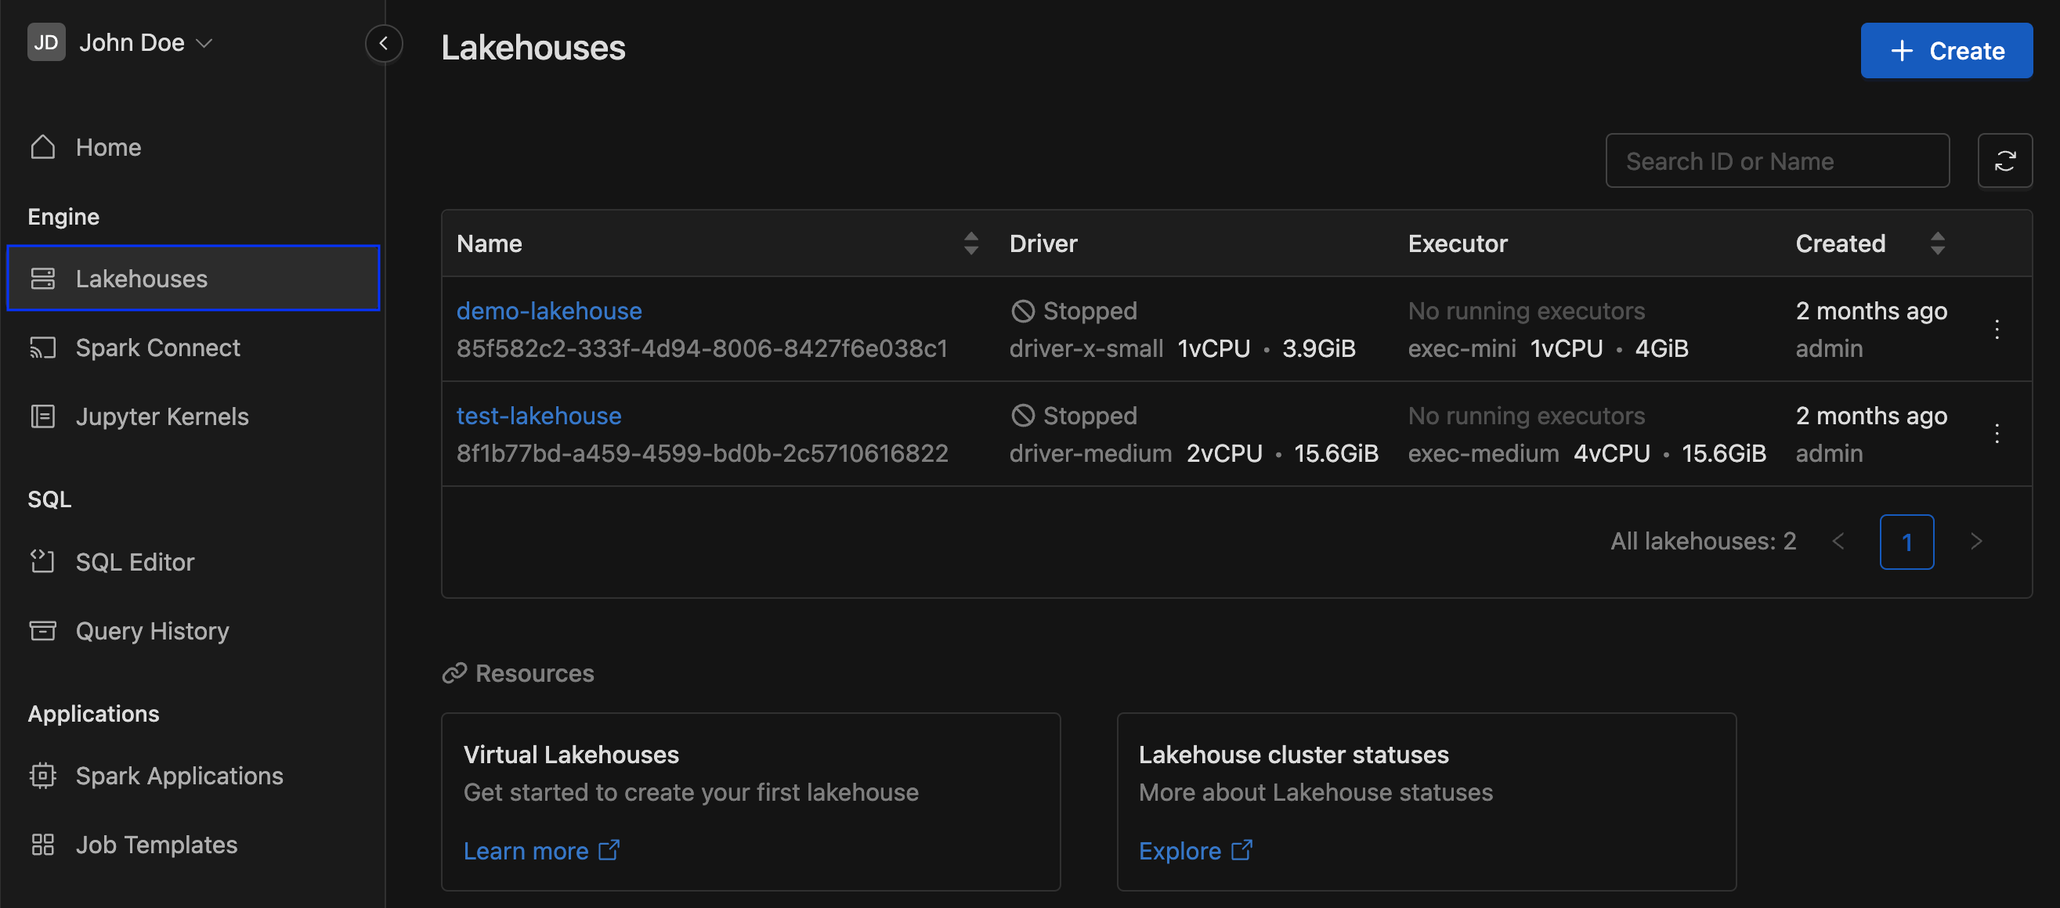This screenshot has height=908, width=2060.
Task: Click the refresh lakehouses icon button
Action: coord(2005,160)
